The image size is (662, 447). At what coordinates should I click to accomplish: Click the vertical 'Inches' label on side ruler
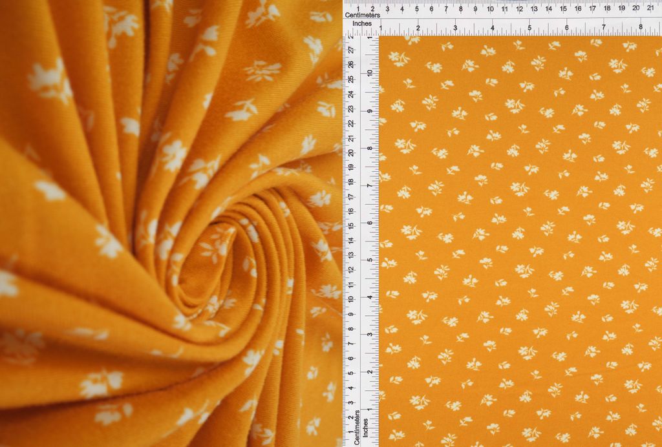click(x=366, y=427)
